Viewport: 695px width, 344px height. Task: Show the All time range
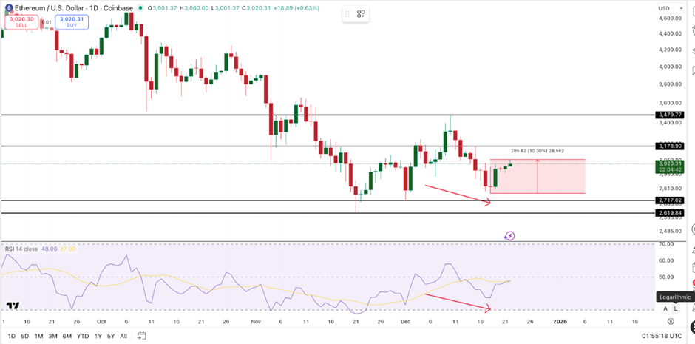123,336
